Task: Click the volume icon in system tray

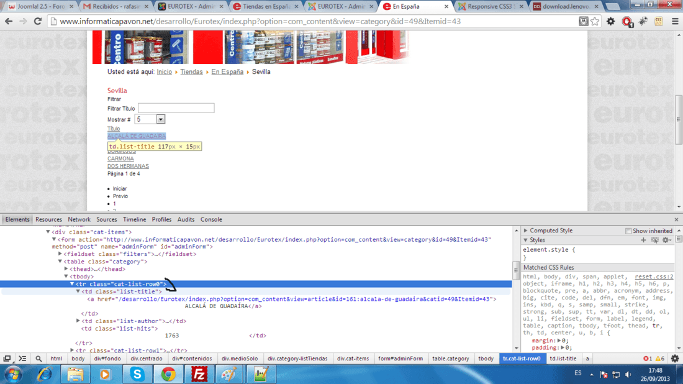Action: (628, 375)
